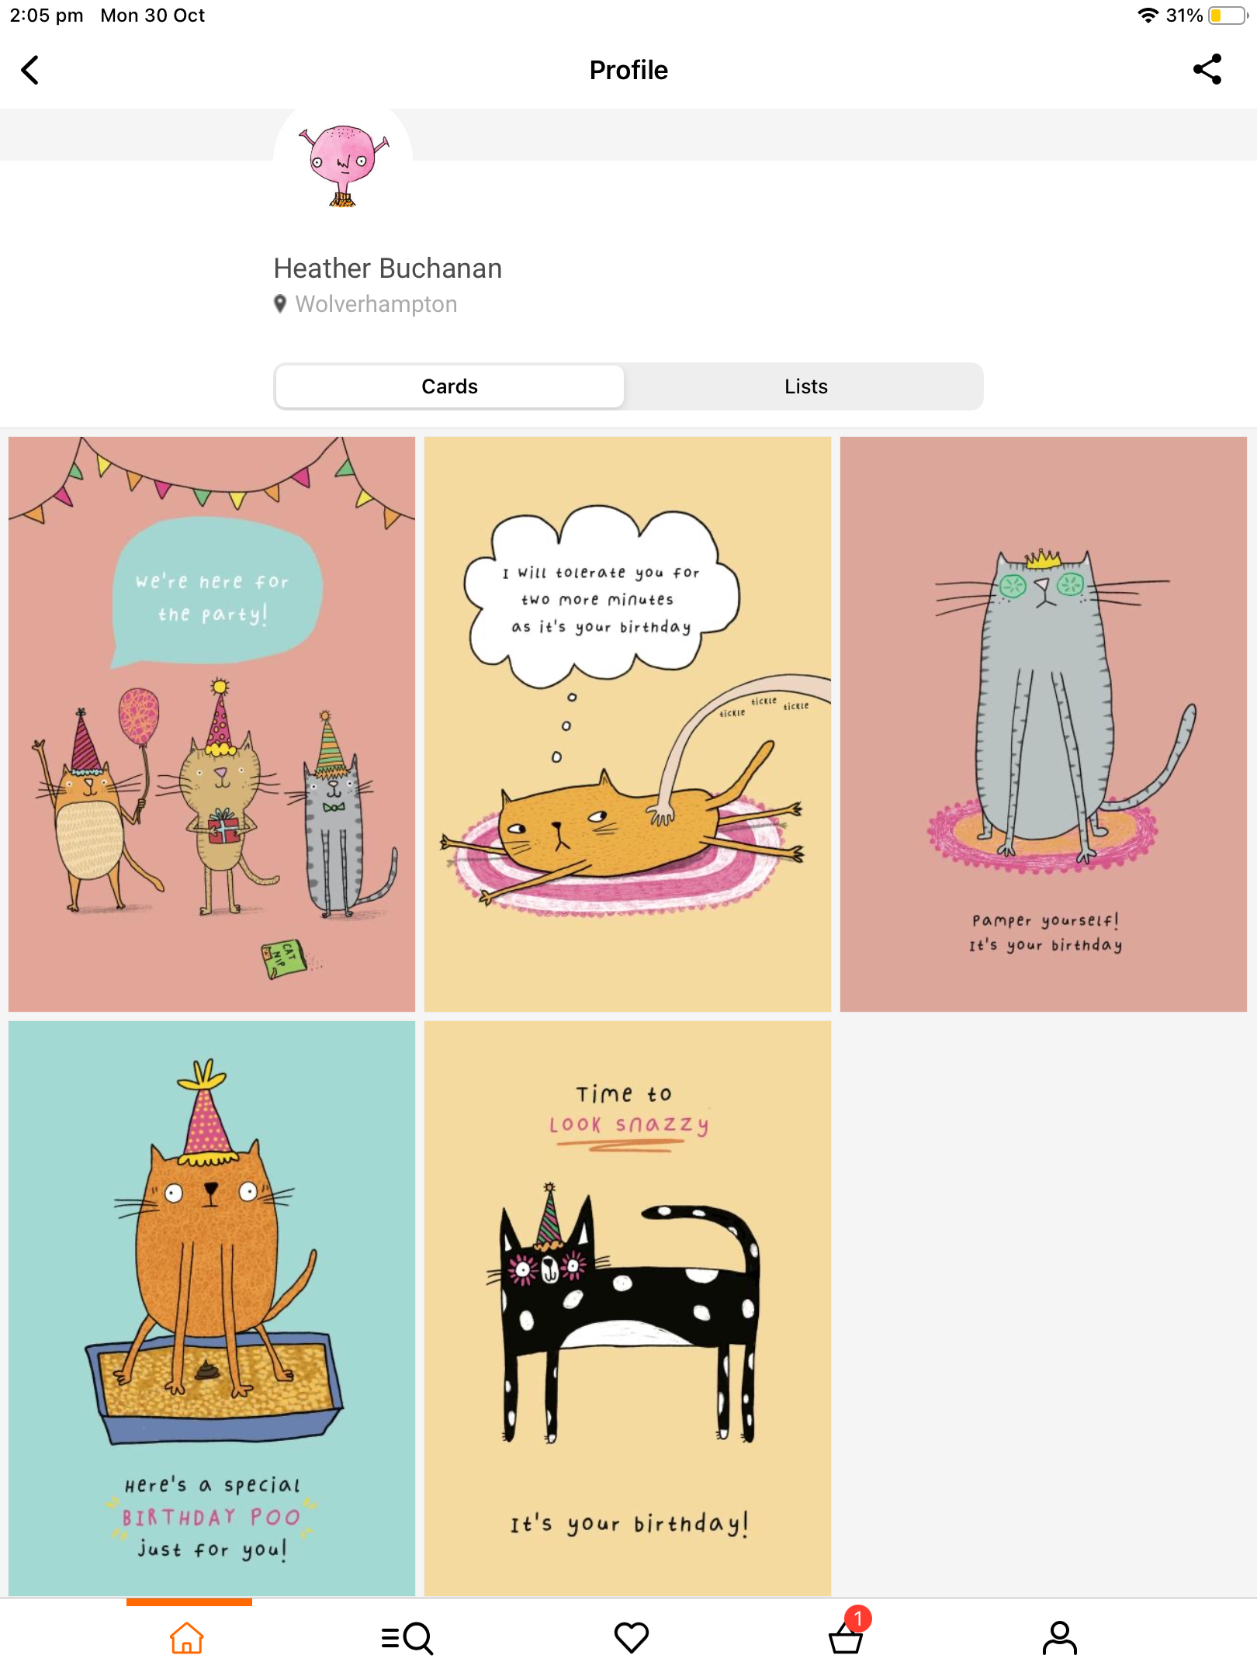
Task: Tap the basket notification badge
Action: (x=858, y=1619)
